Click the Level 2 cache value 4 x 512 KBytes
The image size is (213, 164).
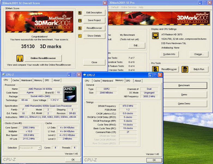point(67,135)
